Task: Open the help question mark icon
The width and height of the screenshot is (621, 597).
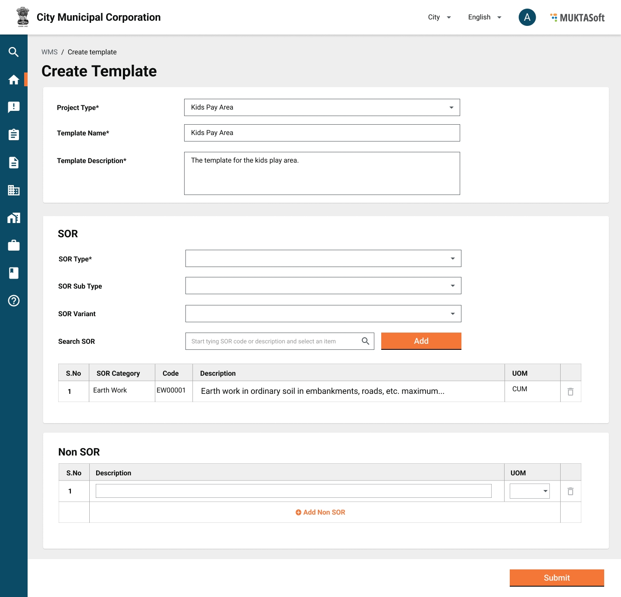Action: 13,301
